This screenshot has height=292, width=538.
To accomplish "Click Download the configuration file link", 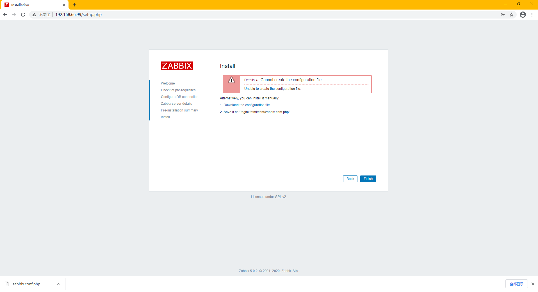I will point(247,105).
